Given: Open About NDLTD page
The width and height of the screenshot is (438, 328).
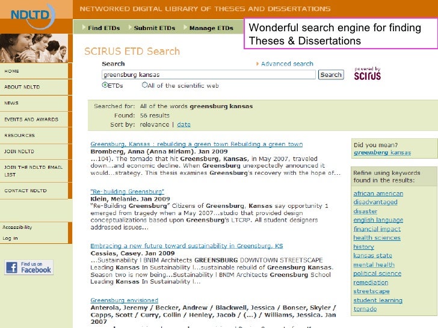Looking at the screenshot, I should tap(34, 87).
